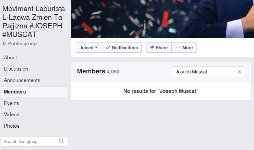This screenshot has width=254, height=150.
Task: Click the Notifications checkmark icon
Action: 108,48
